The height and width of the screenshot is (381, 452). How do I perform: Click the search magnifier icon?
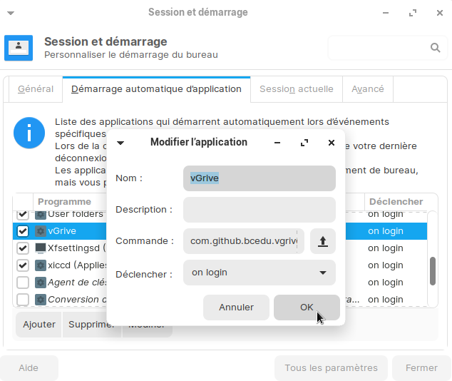[436, 48]
